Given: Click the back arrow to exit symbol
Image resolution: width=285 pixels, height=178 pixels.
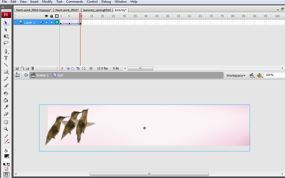Looking at the screenshot, I should 26,75.
